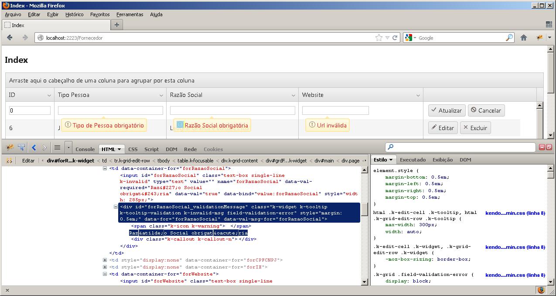Click the Firebug back arrow

click(x=34, y=148)
